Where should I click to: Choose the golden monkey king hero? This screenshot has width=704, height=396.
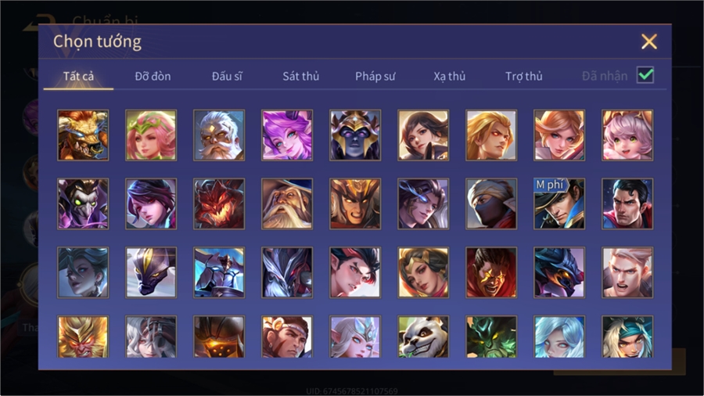[83, 337]
